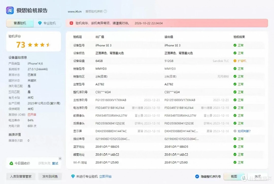Click green check icon for 设备型号 row
Image resolution: width=274 pixels, height=184 pixels.
tap(235, 45)
